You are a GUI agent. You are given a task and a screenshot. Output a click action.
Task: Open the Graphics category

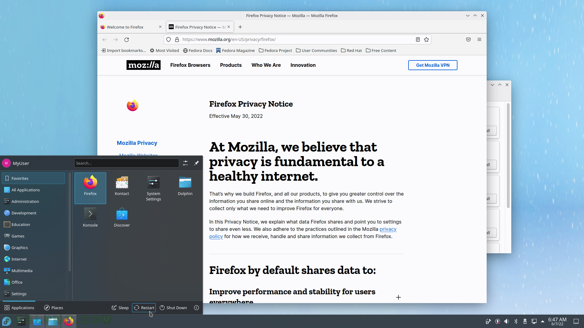(x=33, y=248)
